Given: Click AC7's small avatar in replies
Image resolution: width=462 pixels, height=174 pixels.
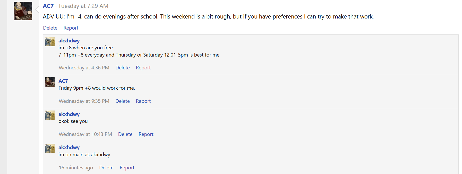Looking at the screenshot, I should pyautogui.click(x=50, y=82).
